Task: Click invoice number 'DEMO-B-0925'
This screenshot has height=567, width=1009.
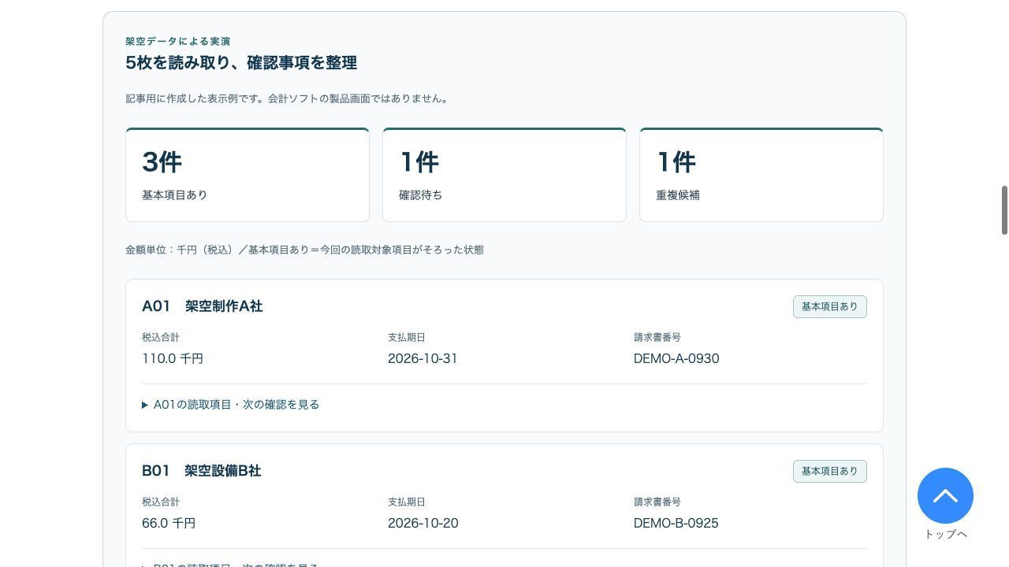Action: (x=676, y=523)
